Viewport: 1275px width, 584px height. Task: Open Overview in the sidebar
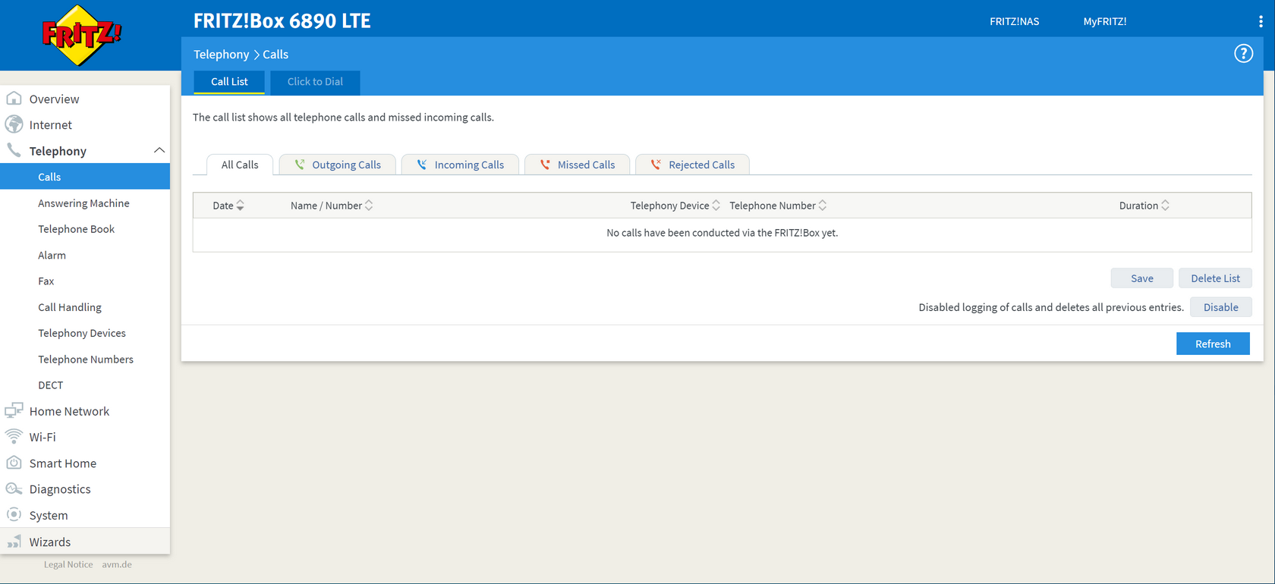tap(85, 99)
